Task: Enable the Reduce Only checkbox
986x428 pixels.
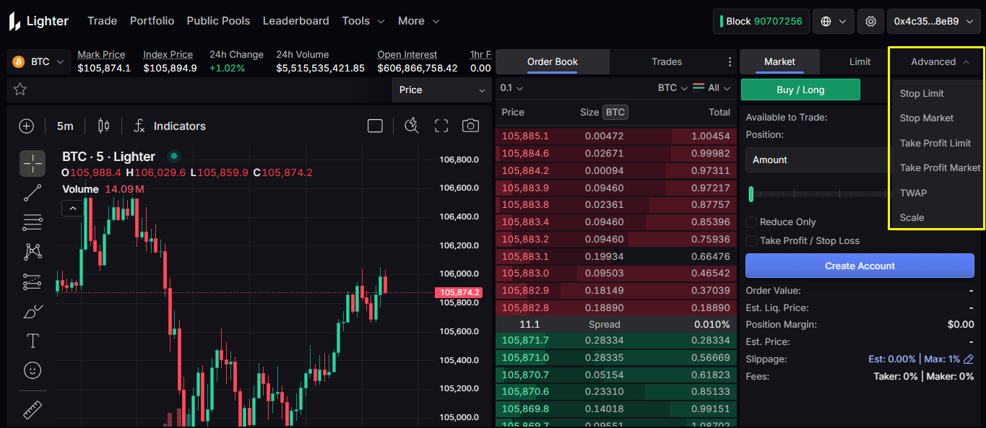Action: (x=752, y=222)
